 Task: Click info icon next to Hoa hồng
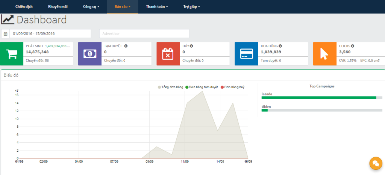tap(280, 46)
